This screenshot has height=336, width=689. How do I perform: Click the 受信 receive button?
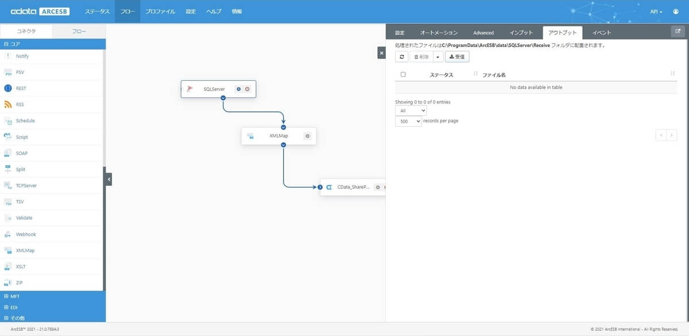click(457, 57)
